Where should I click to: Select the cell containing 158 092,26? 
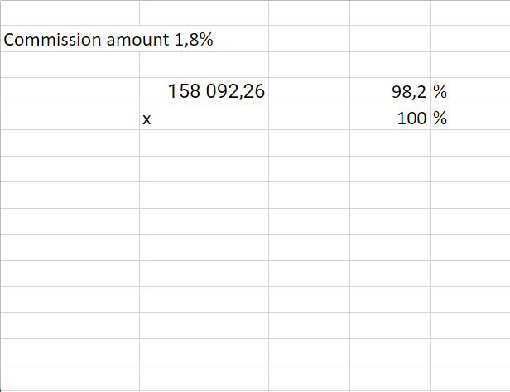point(204,91)
